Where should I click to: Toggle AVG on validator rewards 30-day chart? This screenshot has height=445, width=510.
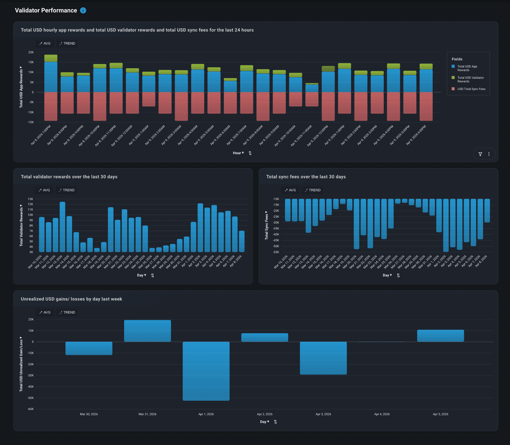44,190
